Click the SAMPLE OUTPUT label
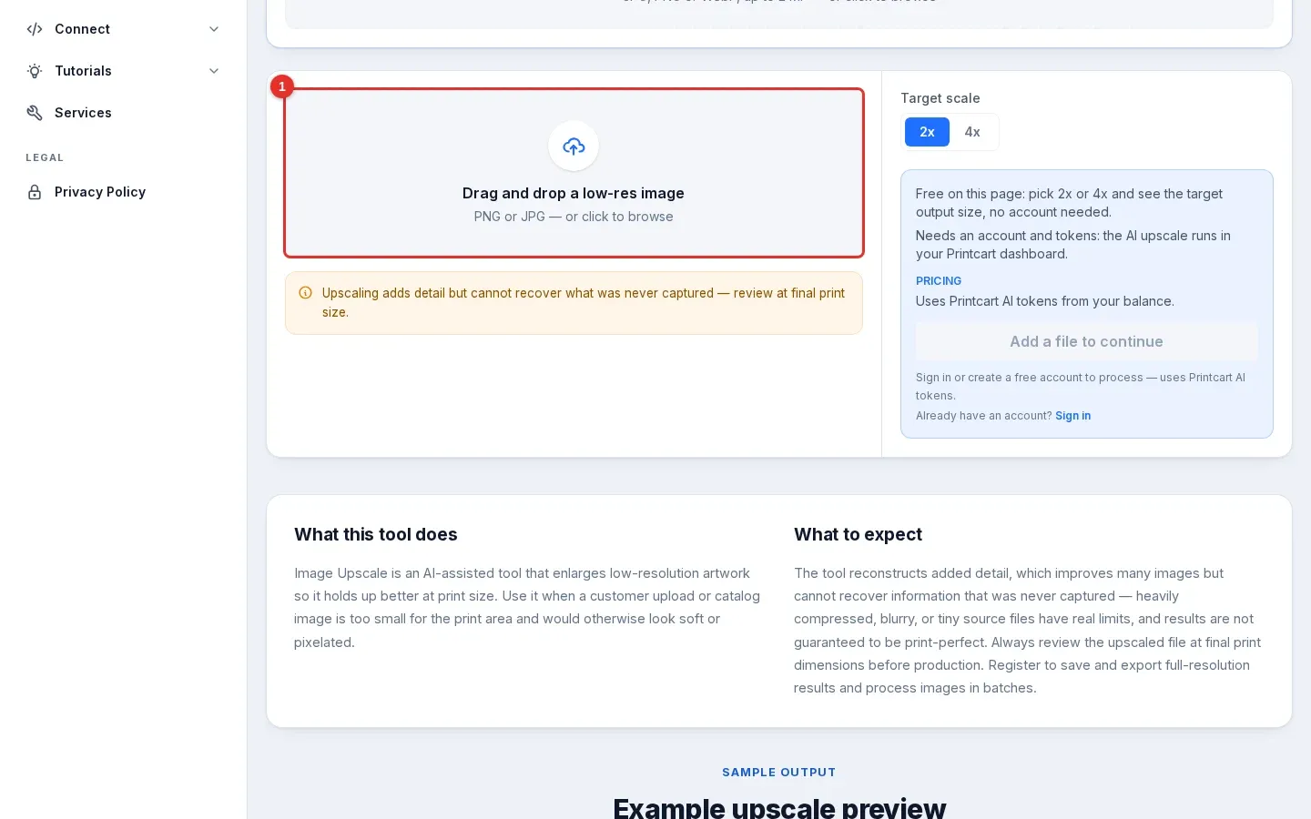Image resolution: width=1311 pixels, height=819 pixels. (x=779, y=772)
